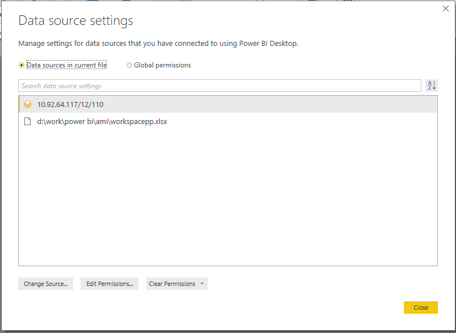Screen dimensions: 456x333
Task: Select the Global permissions radio button
Action: coord(129,65)
